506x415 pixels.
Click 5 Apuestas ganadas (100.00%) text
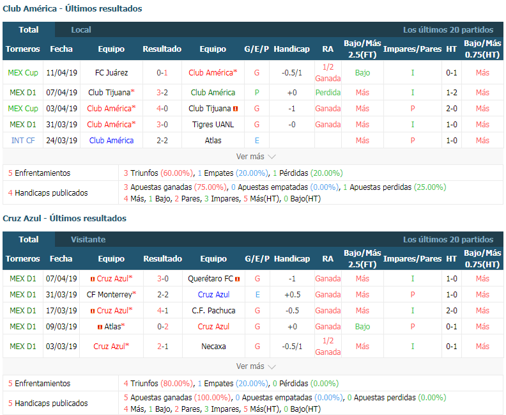(x=177, y=397)
